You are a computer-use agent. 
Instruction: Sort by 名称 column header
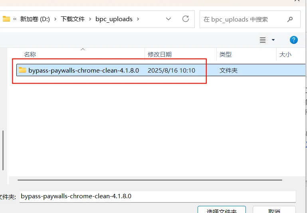(x=30, y=54)
